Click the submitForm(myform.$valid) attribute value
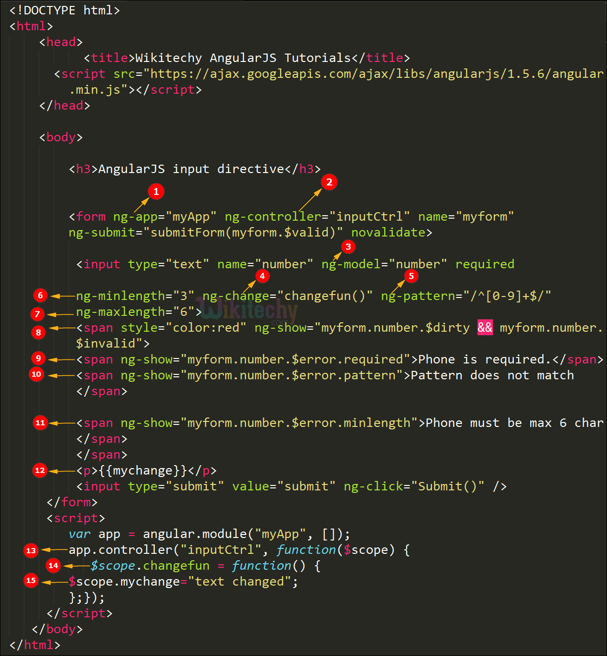 click(246, 233)
